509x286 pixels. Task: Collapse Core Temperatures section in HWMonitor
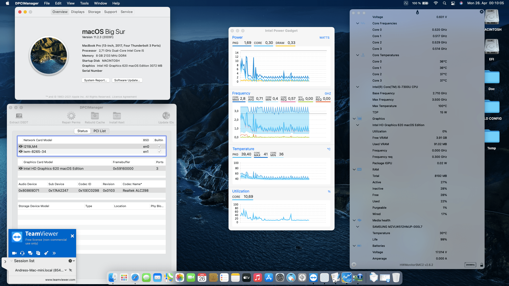358,55
